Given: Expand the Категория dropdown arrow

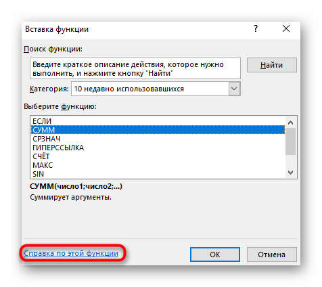Looking at the screenshot, I should point(235,89).
